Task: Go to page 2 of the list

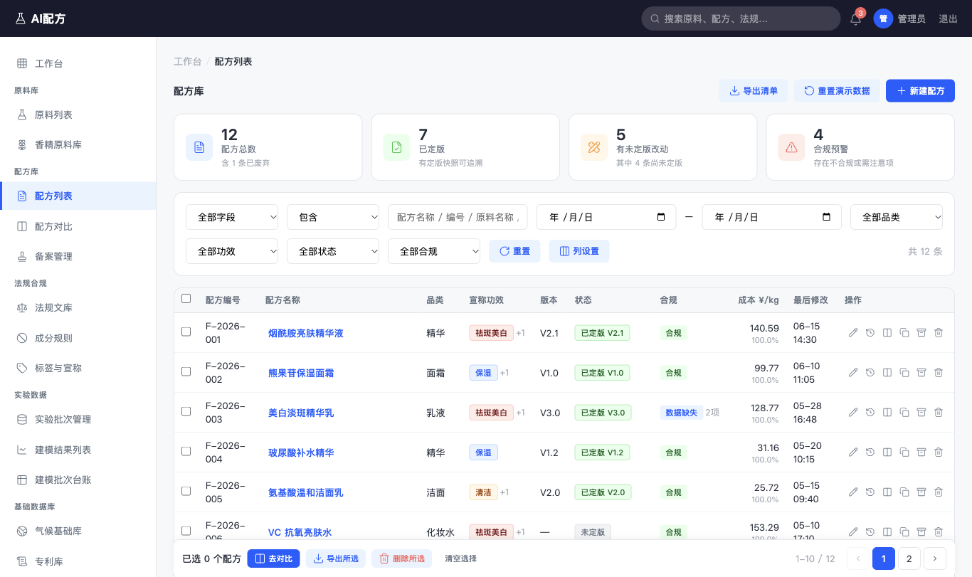Action: click(909, 559)
